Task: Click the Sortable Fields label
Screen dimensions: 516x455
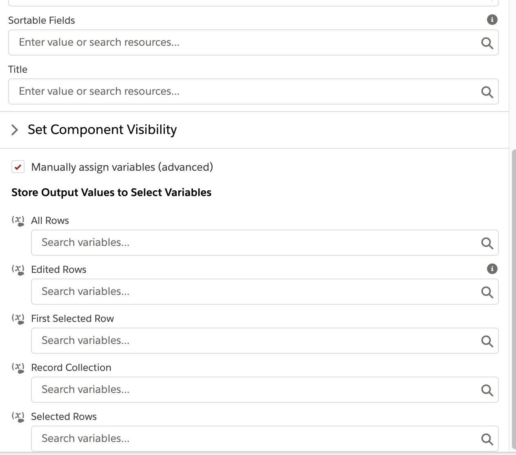Action: pos(41,20)
